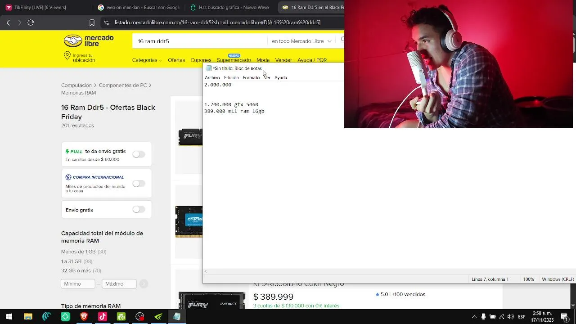Open Notepad Formato menu
576x324 pixels.
point(251,78)
